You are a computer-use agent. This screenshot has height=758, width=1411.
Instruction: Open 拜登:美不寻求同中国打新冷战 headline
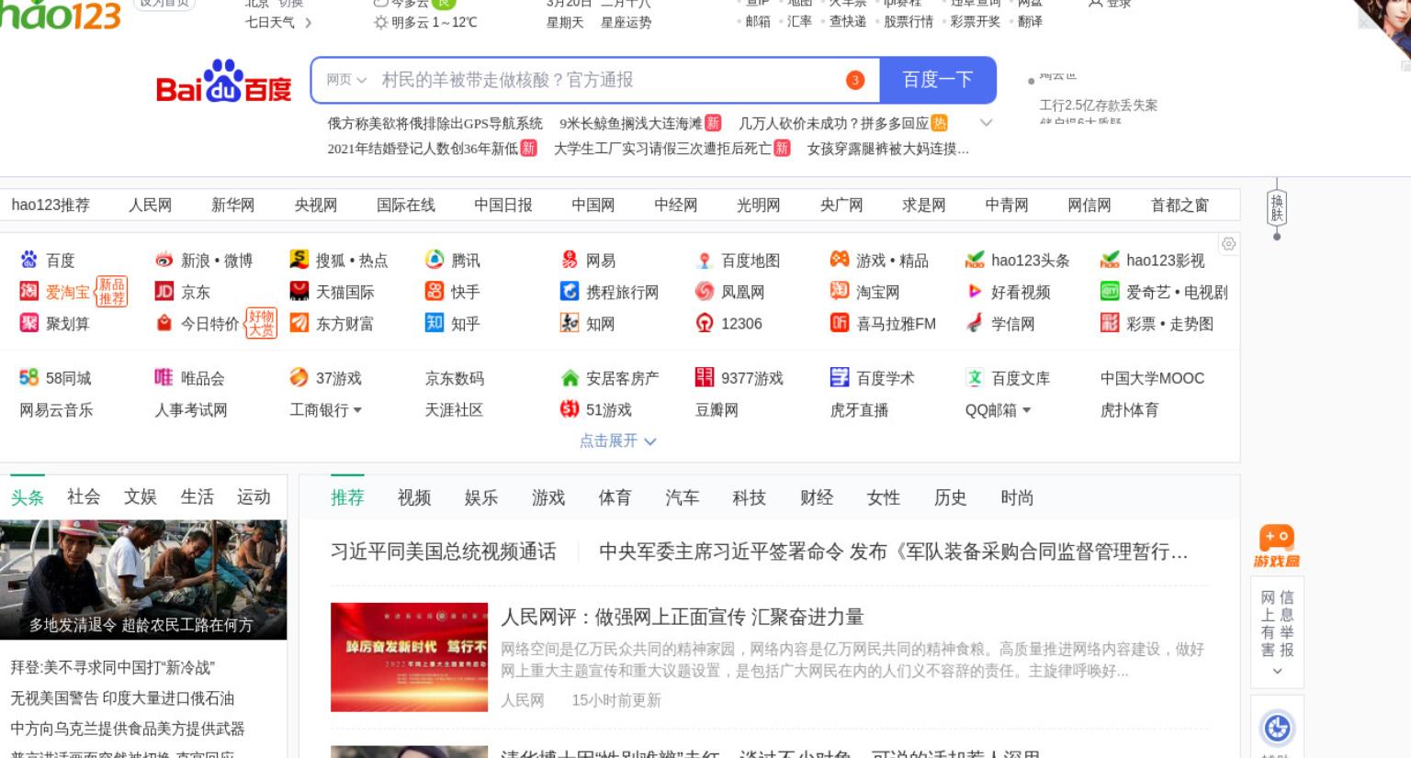tap(112, 667)
